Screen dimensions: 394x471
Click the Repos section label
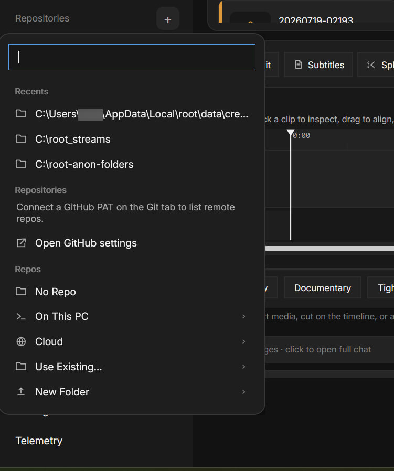[28, 269]
